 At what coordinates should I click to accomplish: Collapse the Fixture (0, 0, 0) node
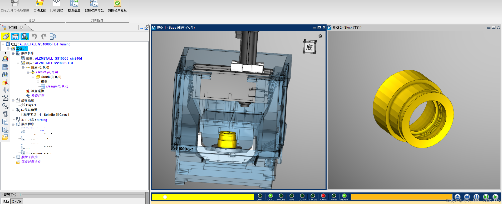click(x=28, y=72)
